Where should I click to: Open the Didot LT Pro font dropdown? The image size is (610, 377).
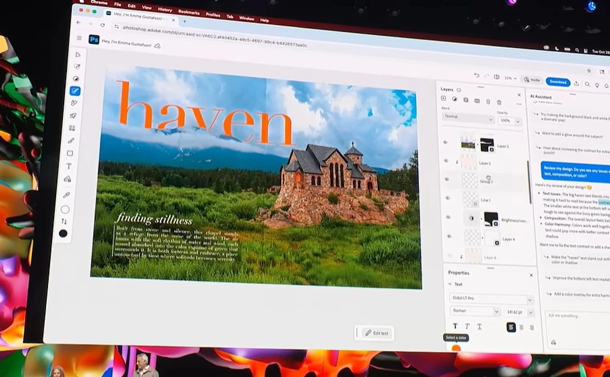(491, 299)
